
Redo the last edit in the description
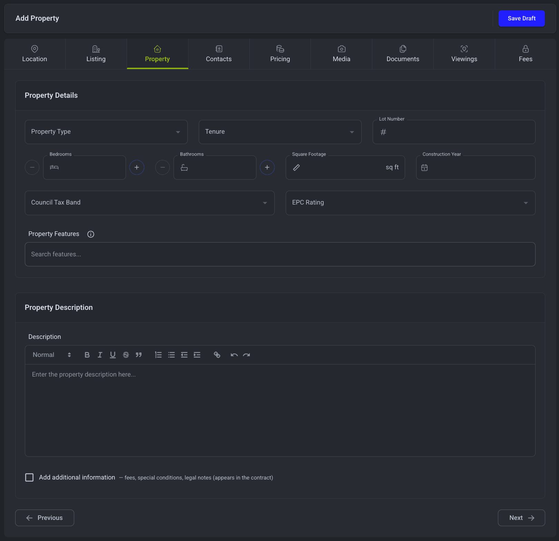pyautogui.click(x=246, y=355)
